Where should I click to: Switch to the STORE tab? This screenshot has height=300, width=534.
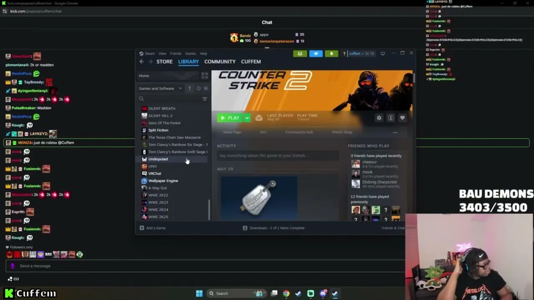(x=164, y=62)
